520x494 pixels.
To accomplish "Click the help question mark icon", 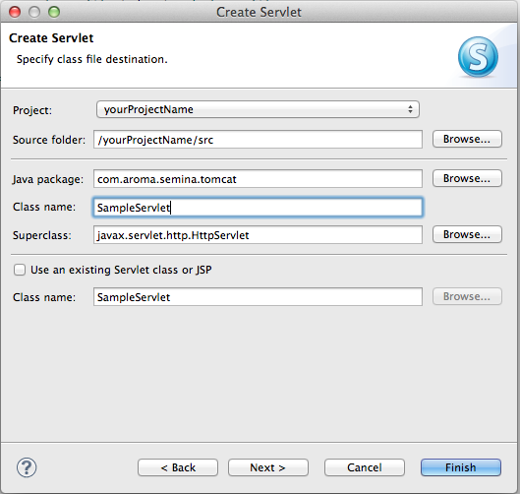I will pyautogui.click(x=27, y=467).
